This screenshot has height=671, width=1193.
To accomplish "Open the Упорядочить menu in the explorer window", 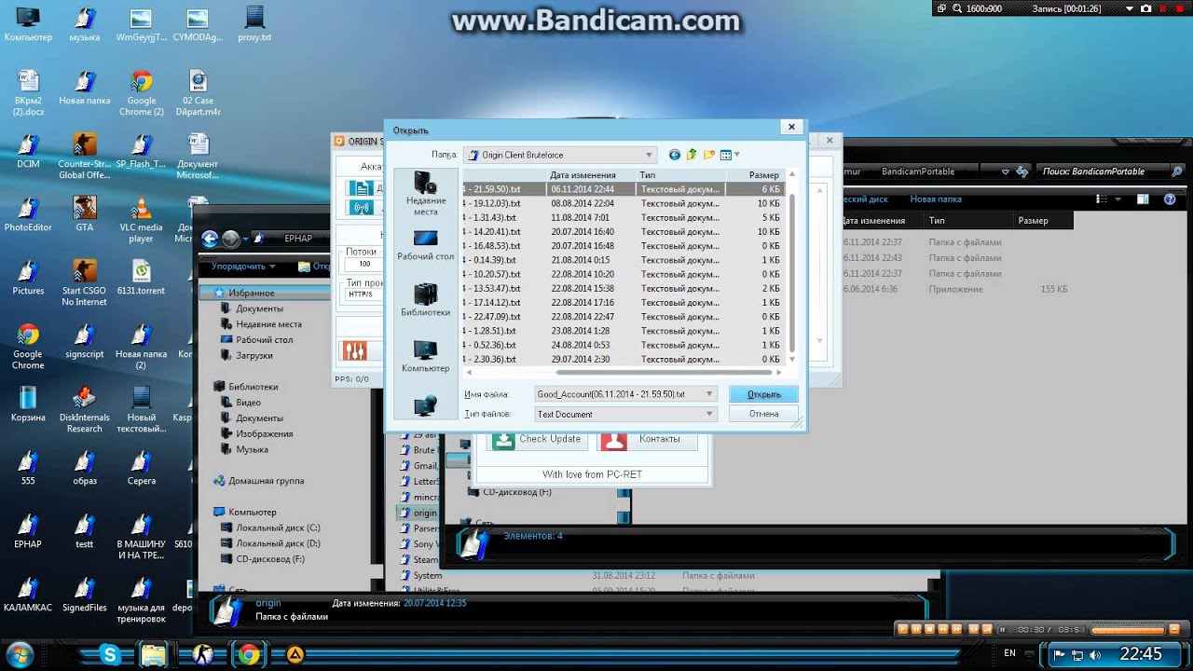I will pyautogui.click(x=244, y=266).
